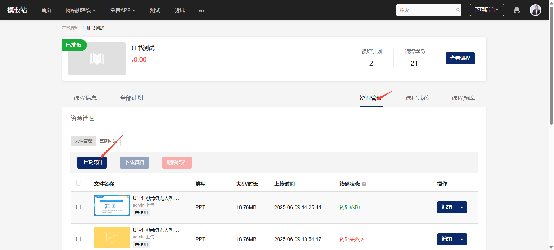Open the three-dots more navigation menu
This screenshot has height=250, width=554.
click(x=201, y=11)
